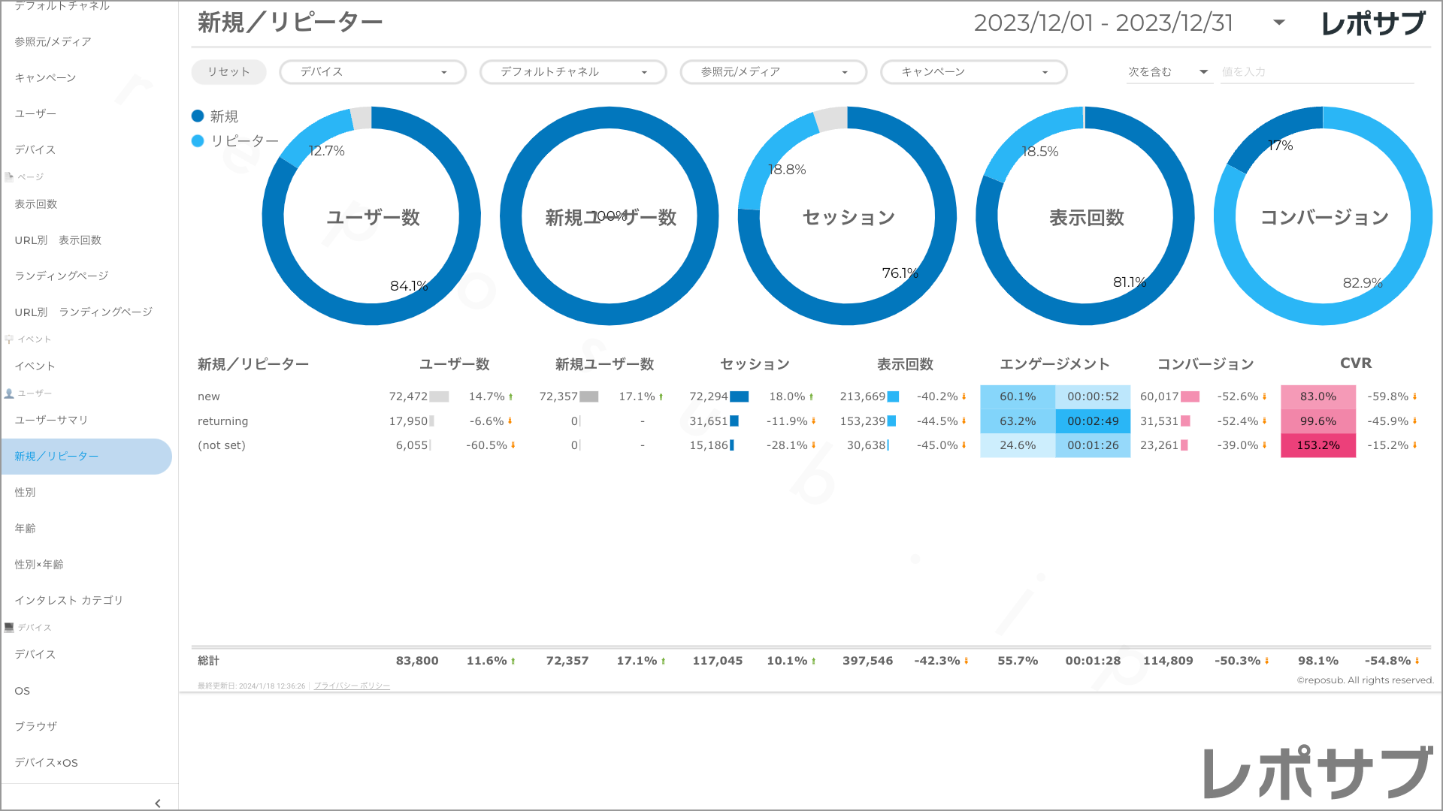Open the date range dropdown arrow
1443x811 pixels.
point(1278,23)
